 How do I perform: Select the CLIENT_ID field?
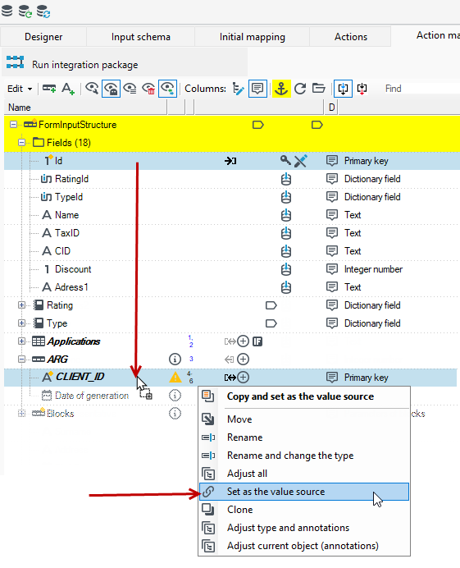tap(80, 377)
